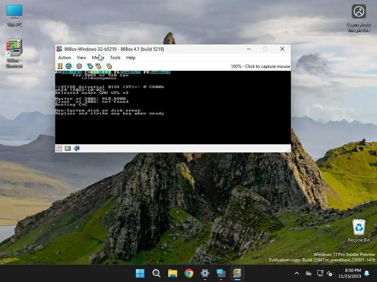Image resolution: width=377 pixels, height=282 pixels.
Task: Click the 86Box title bar app icon
Action: 59,49
